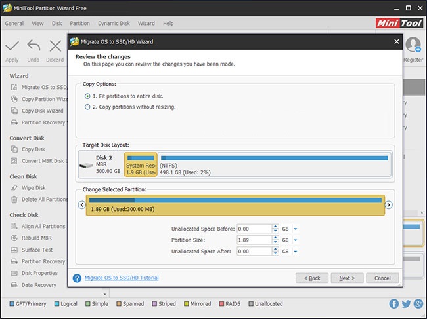Click the Surface Test sidebar icon
This screenshot has height=319, width=427.
tap(15, 250)
